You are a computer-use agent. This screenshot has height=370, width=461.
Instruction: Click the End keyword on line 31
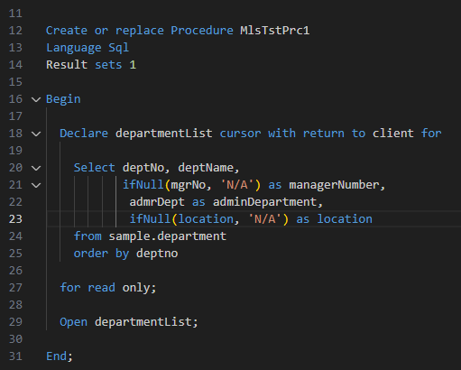point(56,356)
